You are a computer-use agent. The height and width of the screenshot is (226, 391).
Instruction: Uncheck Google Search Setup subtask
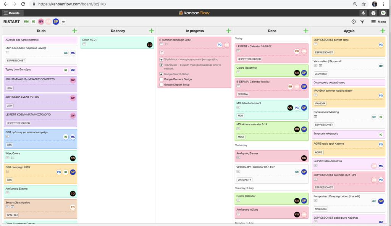[162, 74]
